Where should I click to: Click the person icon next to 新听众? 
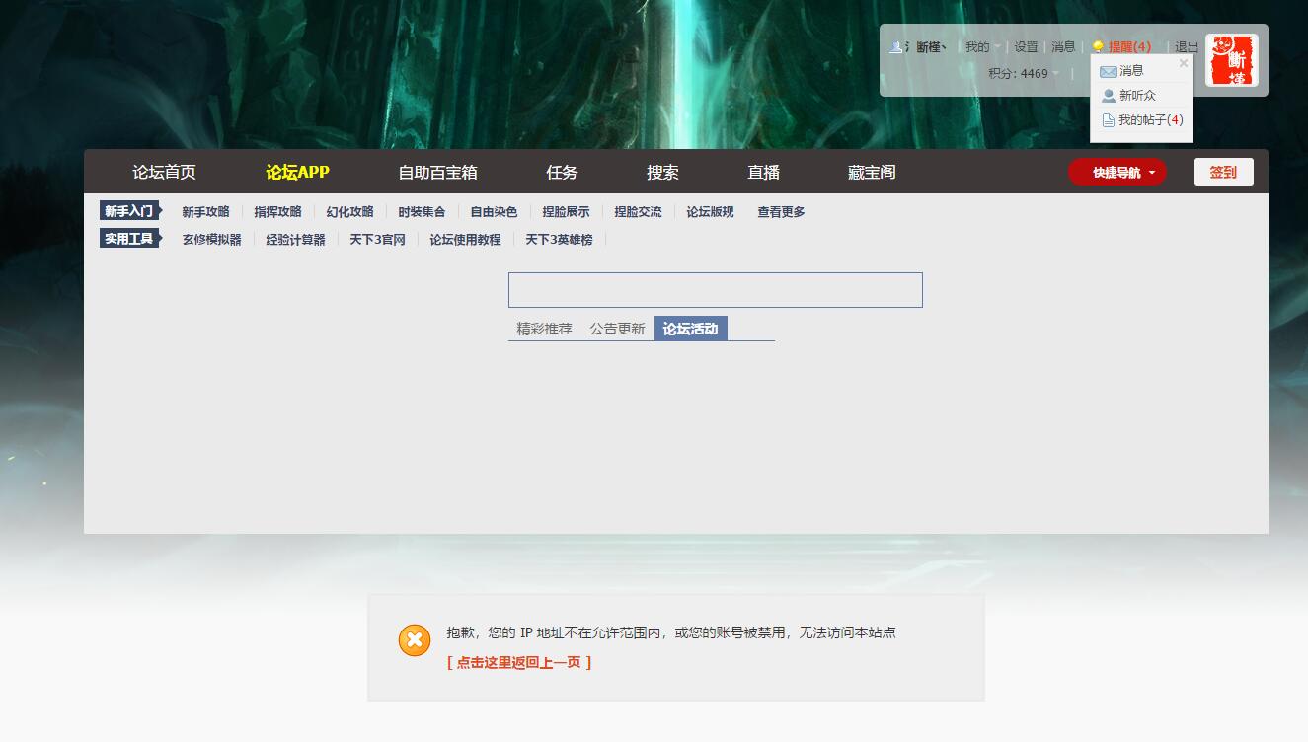(1108, 96)
